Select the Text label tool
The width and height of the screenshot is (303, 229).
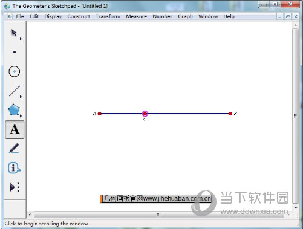point(15,129)
